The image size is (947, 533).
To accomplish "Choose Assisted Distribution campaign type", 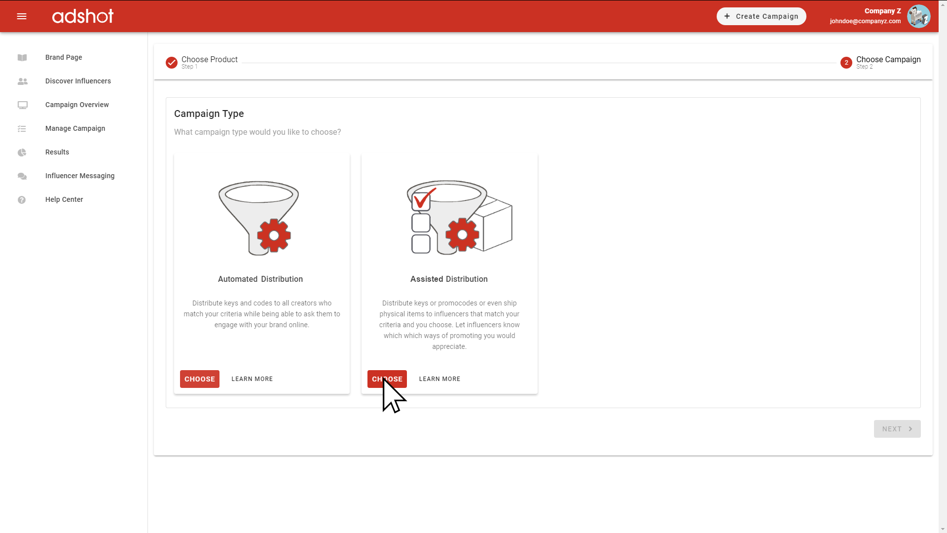I will [387, 379].
